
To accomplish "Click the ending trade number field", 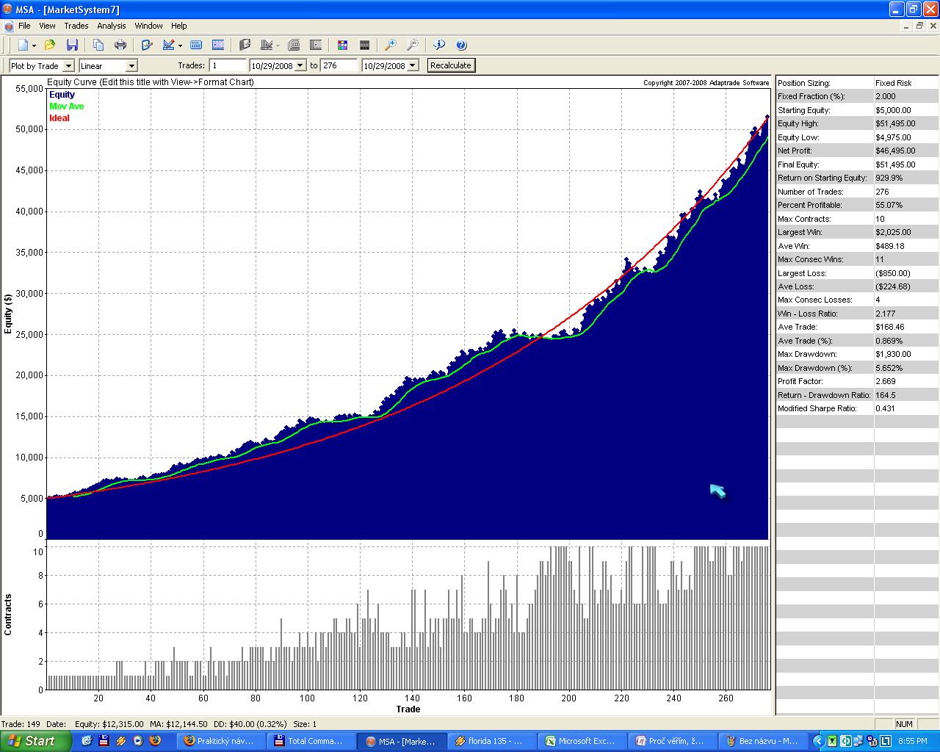I will (x=339, y=65).
